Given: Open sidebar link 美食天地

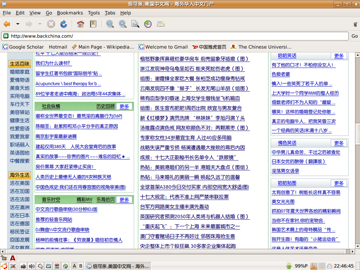Looking at the screenshot, I should [20, 88].
